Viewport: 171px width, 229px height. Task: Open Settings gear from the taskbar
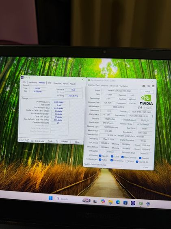[148, 204]
